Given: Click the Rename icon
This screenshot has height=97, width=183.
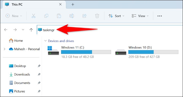Looking at the screenshot, I should [71, 16].
